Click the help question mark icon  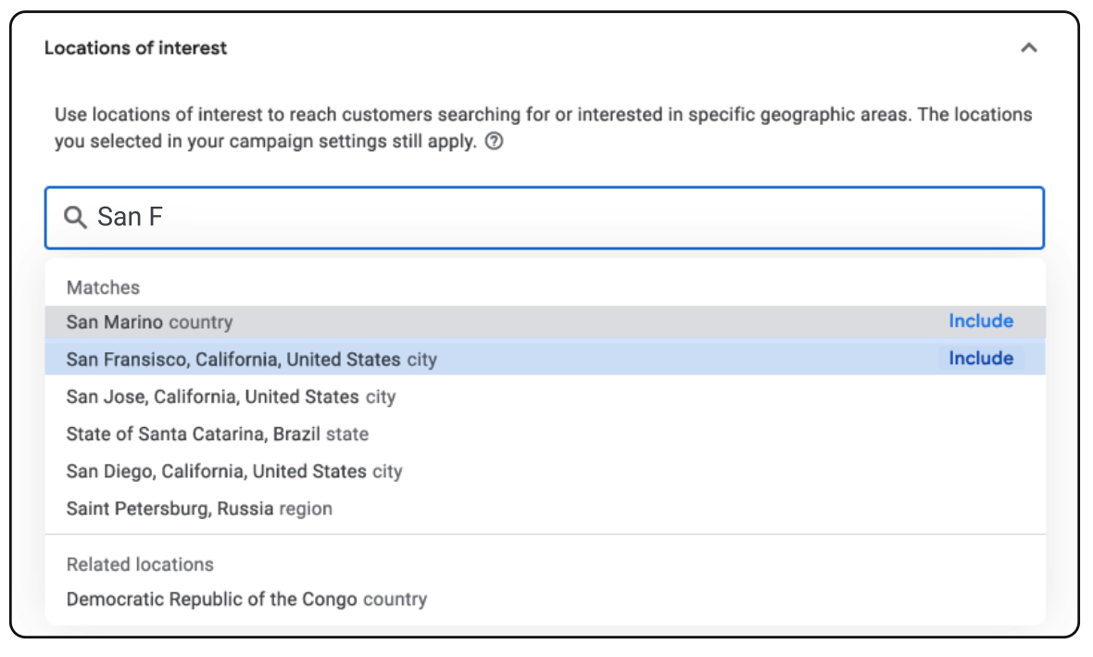[x=495, y=143]
